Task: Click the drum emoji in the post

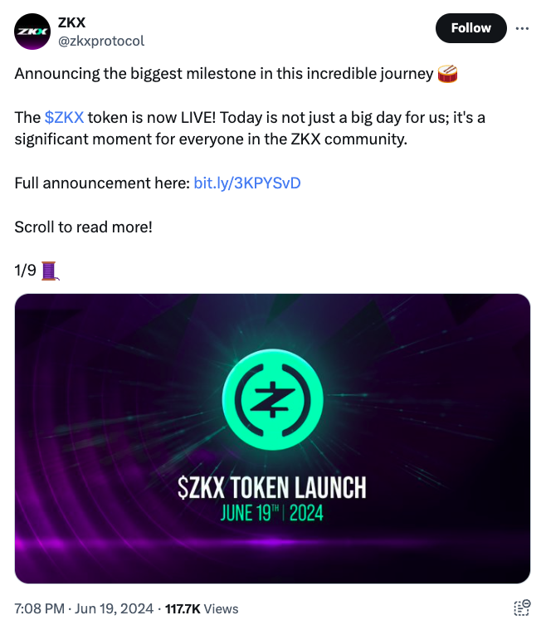Action: 447,74
